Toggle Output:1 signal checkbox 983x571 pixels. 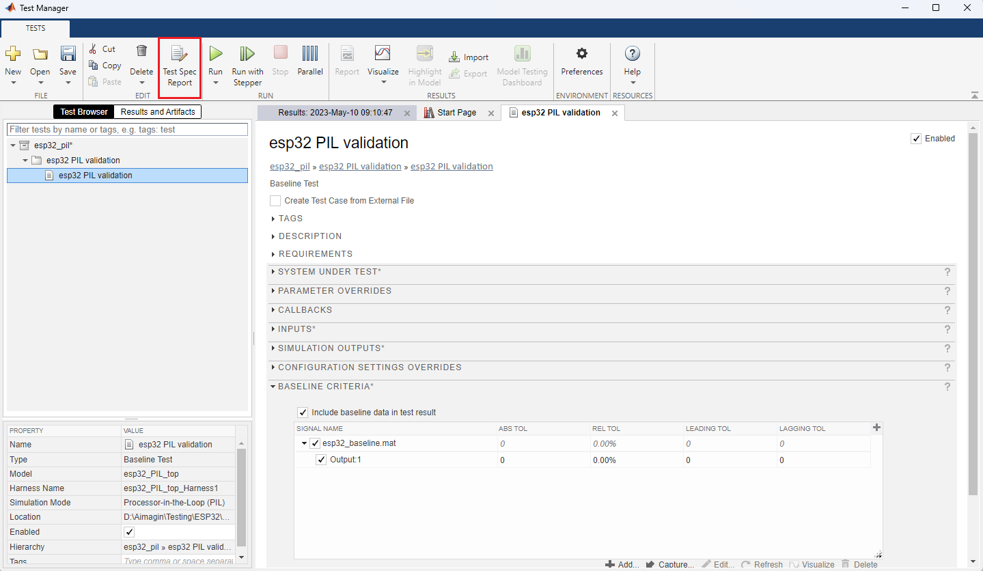(321, 460)
